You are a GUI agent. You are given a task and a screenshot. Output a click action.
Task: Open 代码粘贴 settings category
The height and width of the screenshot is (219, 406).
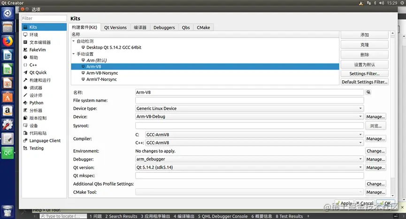44,133
